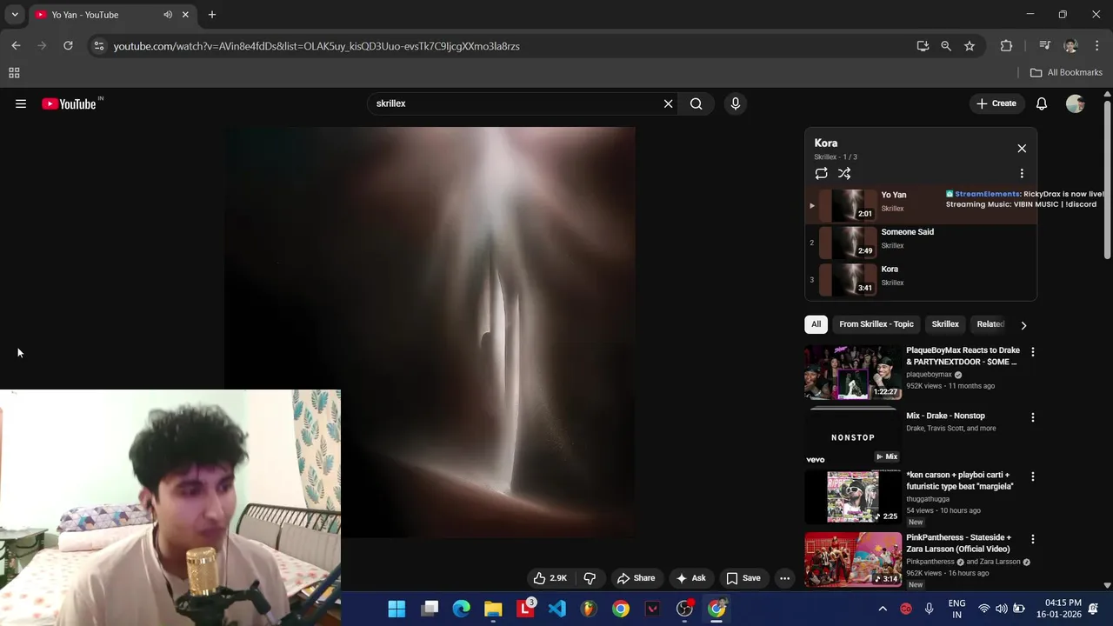Clear the skrillex search text
This screenshot has height=626, width=1113.
coord(668,103)
